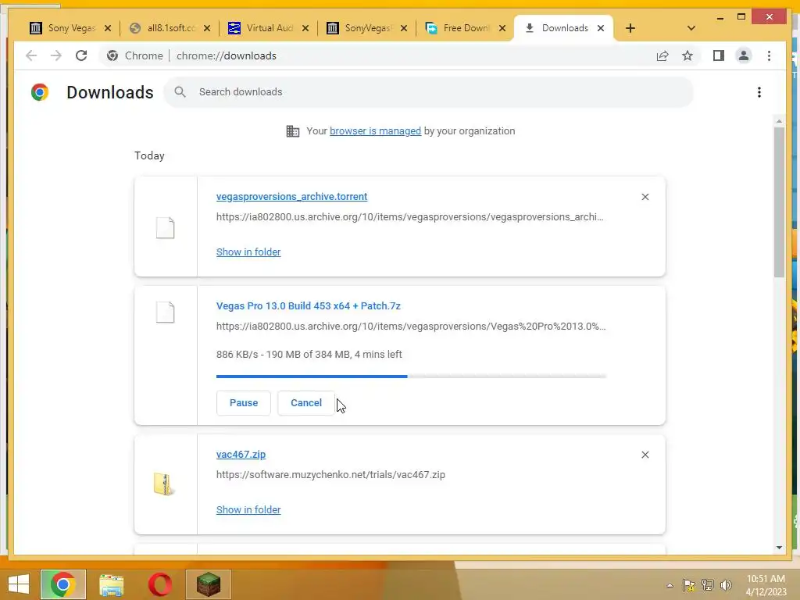Click the Vegas Pro download progress bar
Image resolution: width=800 pixels, height=600 pixels.
tap(411, 377)
